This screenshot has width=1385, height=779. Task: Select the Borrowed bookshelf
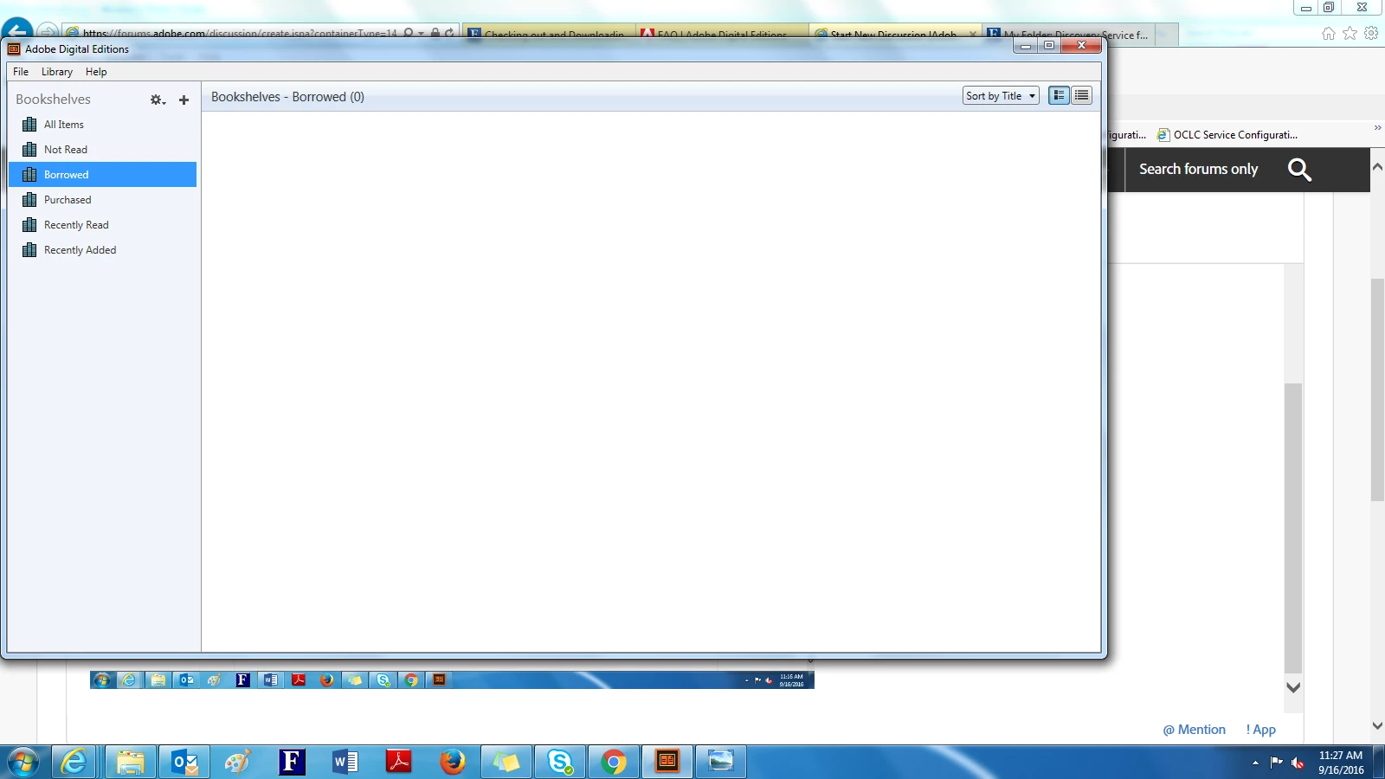[x=103, y=175]
